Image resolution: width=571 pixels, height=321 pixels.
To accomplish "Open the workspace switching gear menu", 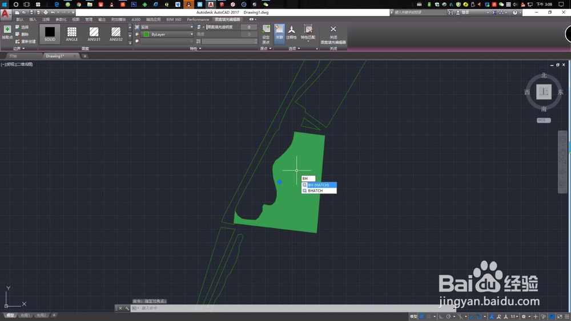I will (524, 316).
